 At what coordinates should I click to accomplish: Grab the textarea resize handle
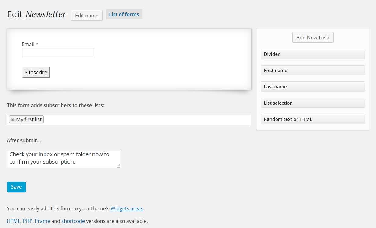click(119, 166)
